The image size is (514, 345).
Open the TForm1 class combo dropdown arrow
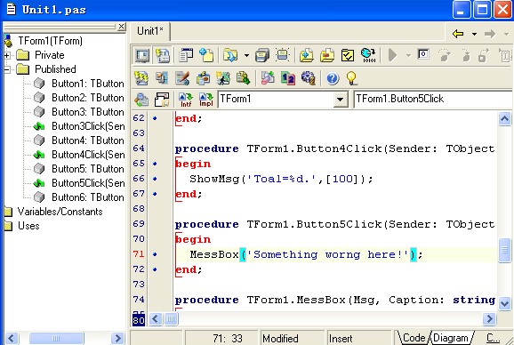click(x=341, y=99)
